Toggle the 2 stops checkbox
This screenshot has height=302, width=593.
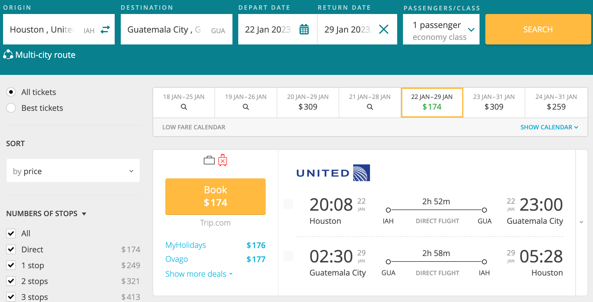click(x=11, y=281)
